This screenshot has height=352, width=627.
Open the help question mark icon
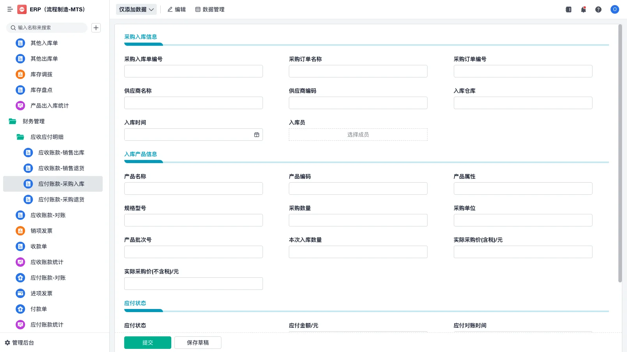(x=598, y=9)
